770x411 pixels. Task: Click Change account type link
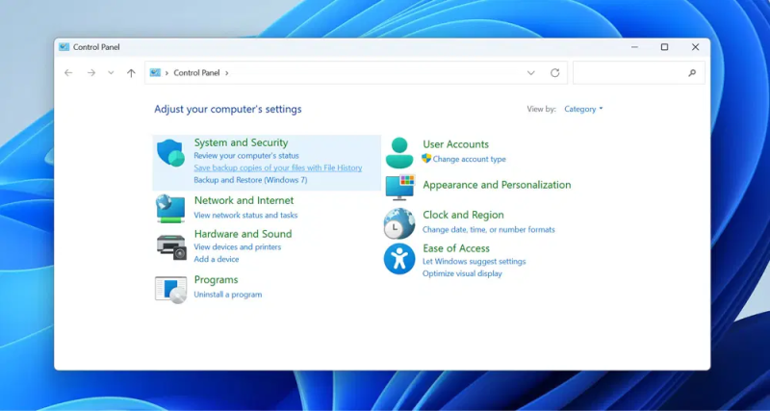point(469,159)
